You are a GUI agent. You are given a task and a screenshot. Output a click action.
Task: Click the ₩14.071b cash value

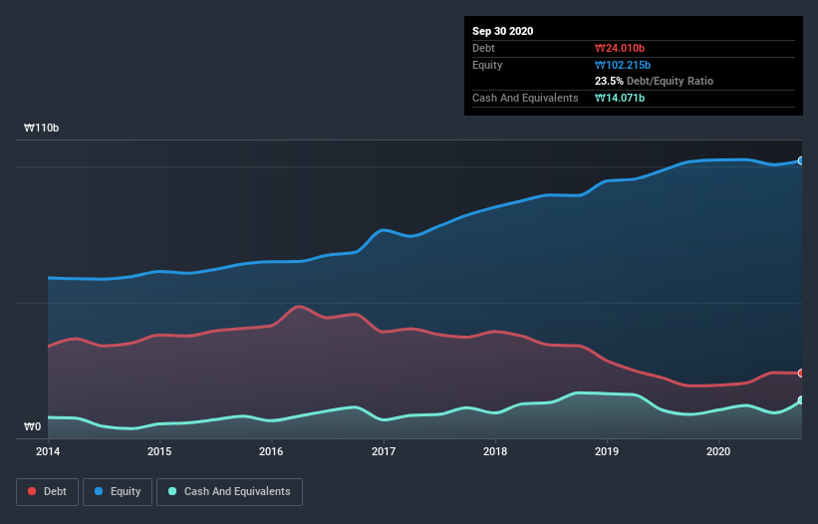tap(620, 98)
